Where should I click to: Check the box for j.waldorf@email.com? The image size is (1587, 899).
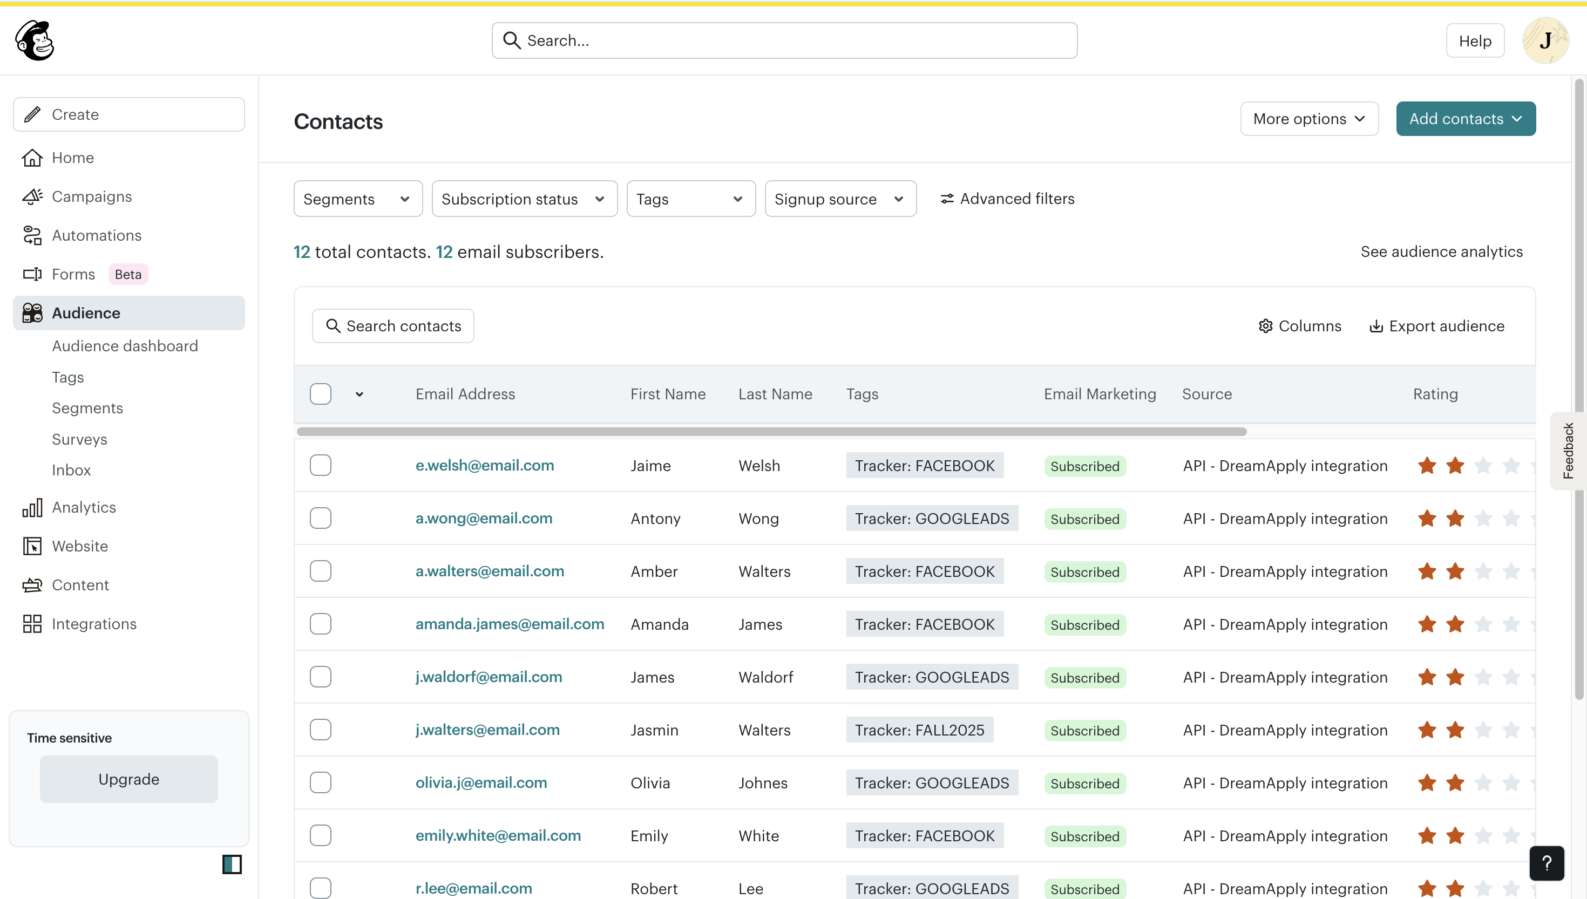(x=321, y=677)
